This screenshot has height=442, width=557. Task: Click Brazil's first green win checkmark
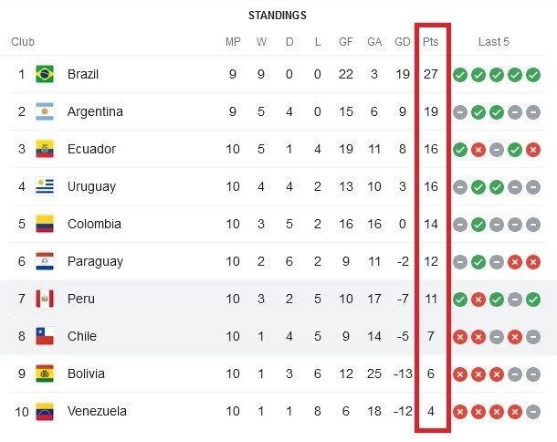(460, 74)
